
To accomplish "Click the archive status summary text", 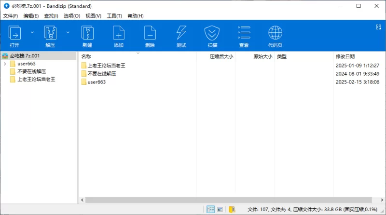I will (312, 209).
